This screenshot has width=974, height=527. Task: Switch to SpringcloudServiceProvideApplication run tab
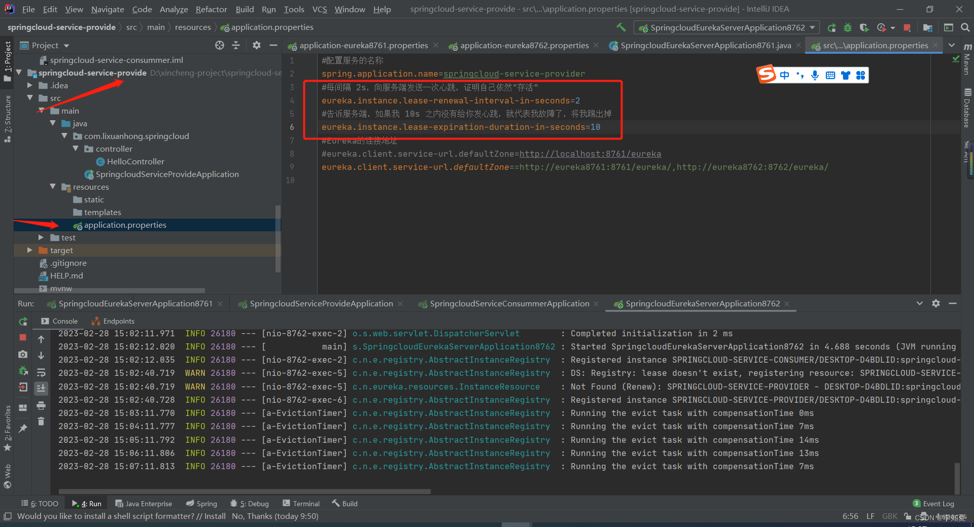(x=321, y=303)
